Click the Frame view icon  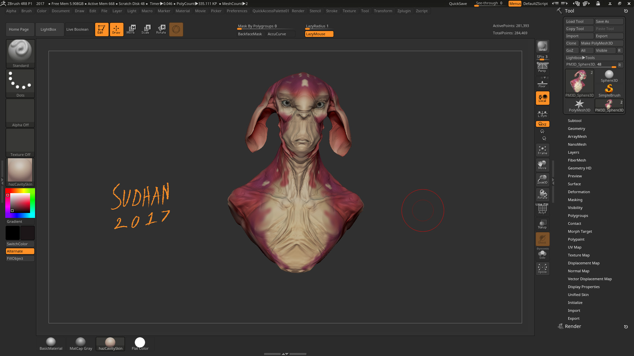click(543, 150)
